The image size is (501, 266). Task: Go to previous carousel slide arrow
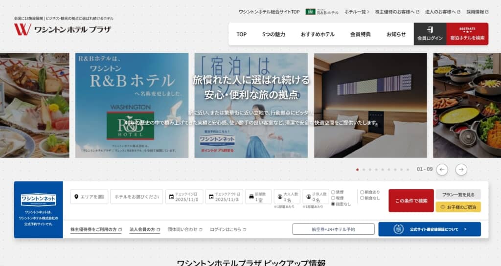tap(442, 169)
